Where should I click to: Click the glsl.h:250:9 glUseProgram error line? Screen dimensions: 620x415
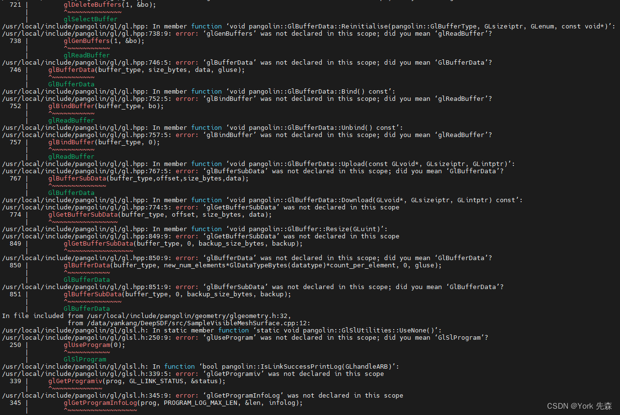[245, 337]
